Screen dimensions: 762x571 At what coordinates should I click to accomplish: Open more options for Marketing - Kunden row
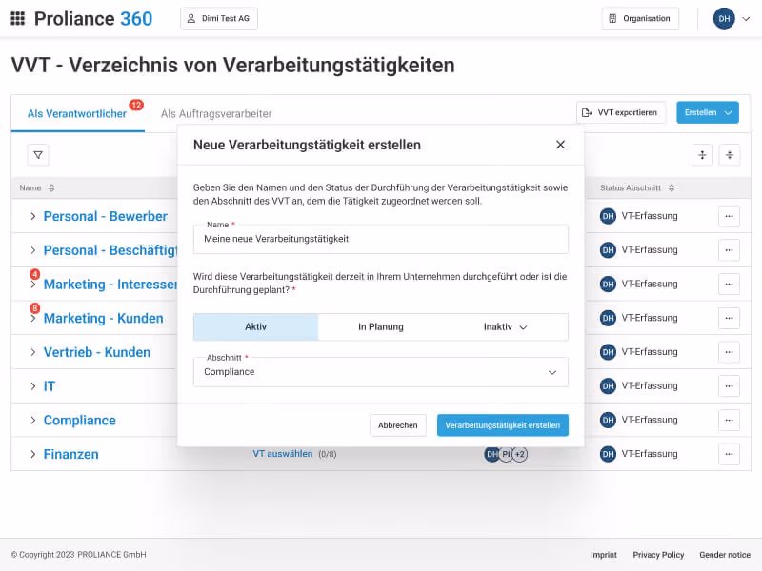coord(729,318)
